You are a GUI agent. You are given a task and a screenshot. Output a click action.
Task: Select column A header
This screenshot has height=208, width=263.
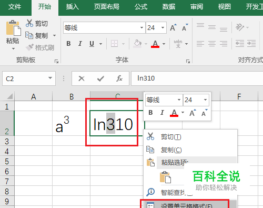click(34, 96)
